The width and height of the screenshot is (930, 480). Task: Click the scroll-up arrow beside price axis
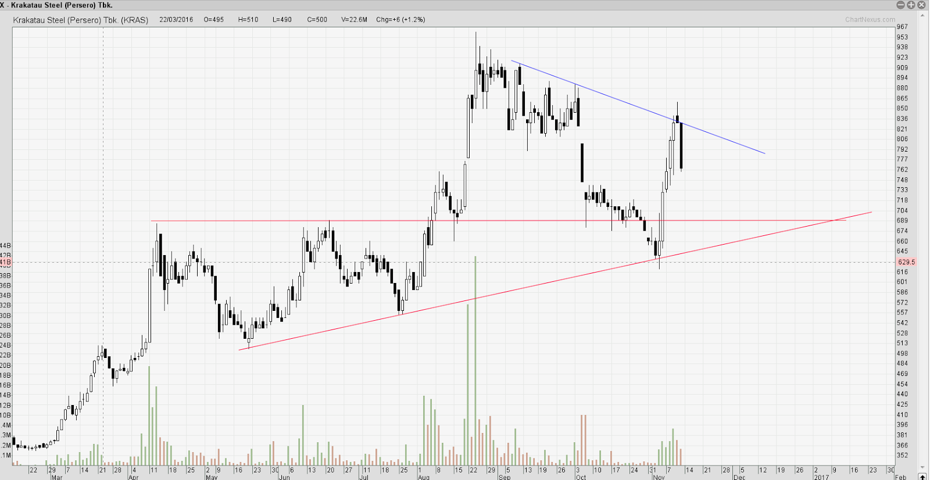[922, 17]
